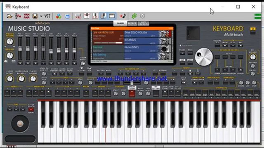Click the blue window toolbar icon

tap(67, 16)
